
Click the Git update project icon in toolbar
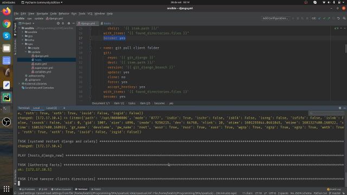(x=319, y=18)
